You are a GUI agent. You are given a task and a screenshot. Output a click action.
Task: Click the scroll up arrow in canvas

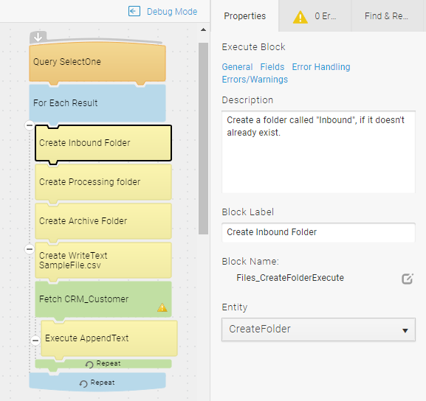(203, 29)
